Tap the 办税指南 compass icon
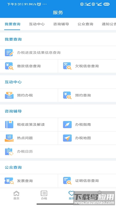Viewport: 116px width, 206px height. 67,125
